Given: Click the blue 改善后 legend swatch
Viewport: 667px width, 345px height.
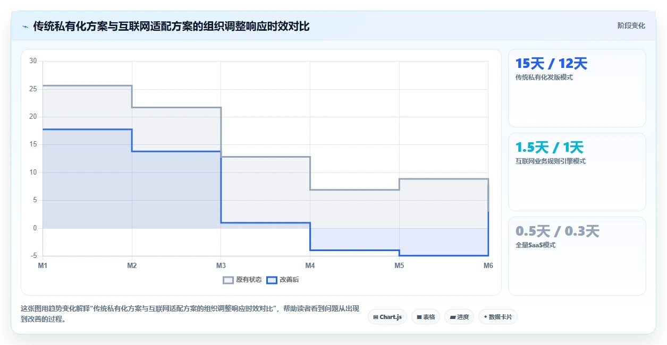Looking at the screenshot, I should 272,280.
